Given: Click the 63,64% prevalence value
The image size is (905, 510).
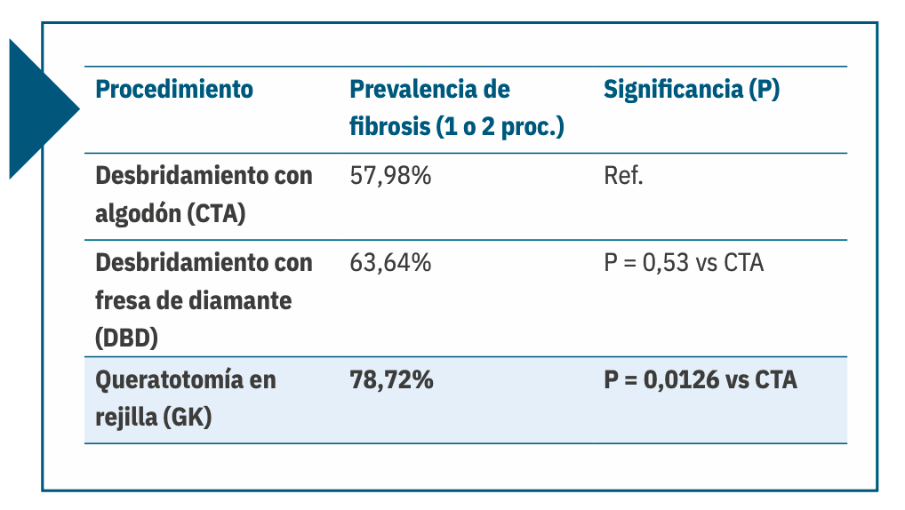Looking at the screenshot, I should point(390,262).
